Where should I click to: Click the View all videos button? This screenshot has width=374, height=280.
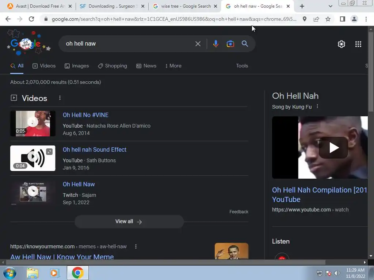click(129, 221)
